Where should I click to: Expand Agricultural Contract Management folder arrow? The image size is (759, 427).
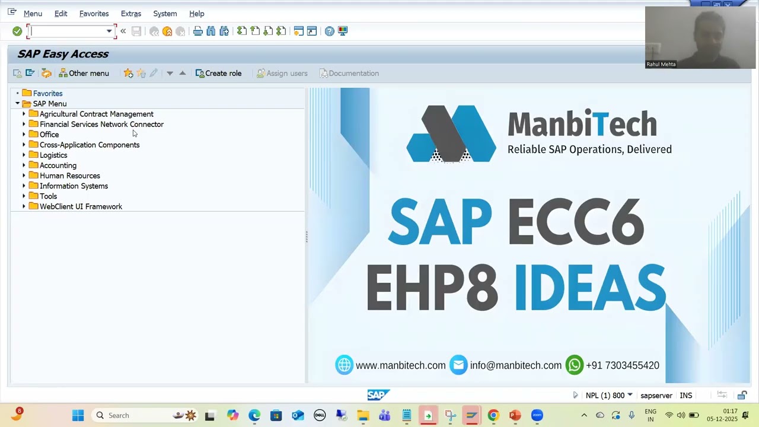pyautogui.click(x=24, y=114)
